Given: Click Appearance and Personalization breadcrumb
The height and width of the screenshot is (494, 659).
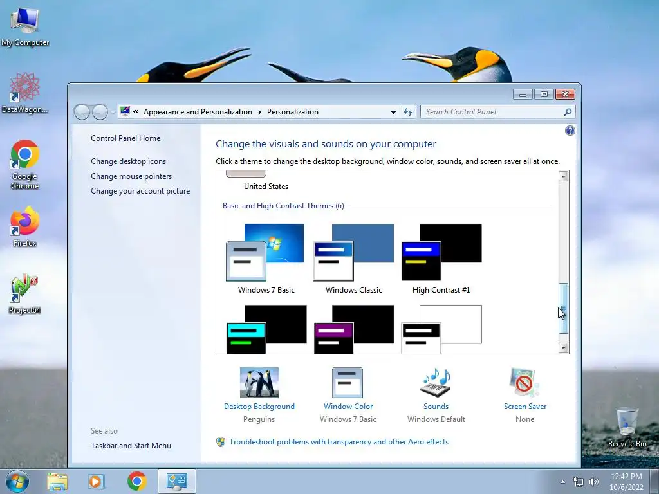Looking at the screenshot, I should pos(198,112).
